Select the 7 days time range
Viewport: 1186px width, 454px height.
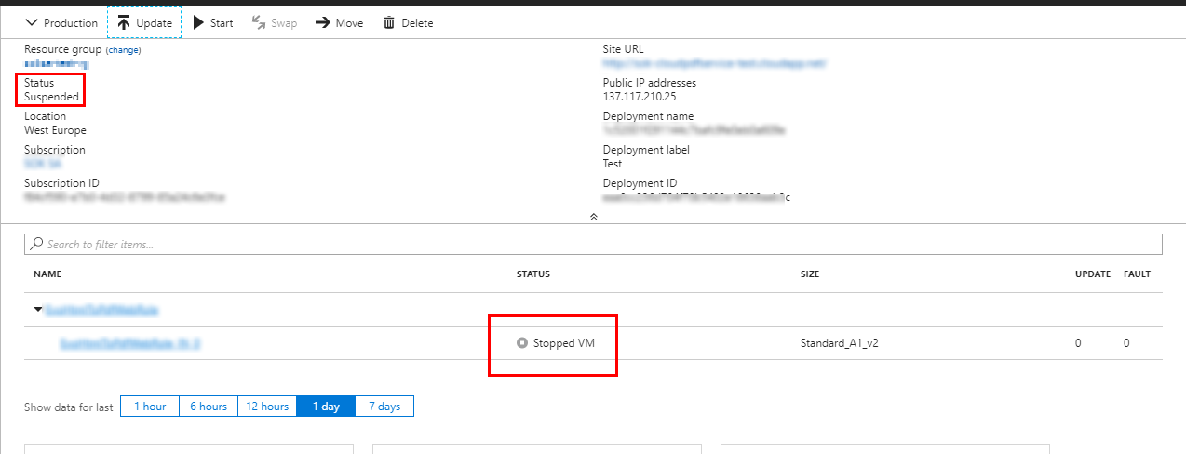[x=384, y=407]
